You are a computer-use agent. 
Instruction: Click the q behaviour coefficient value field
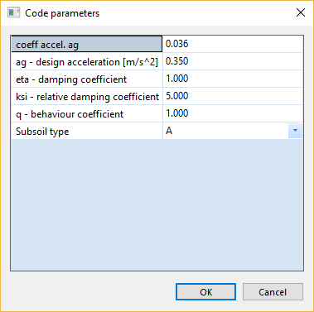233,113
